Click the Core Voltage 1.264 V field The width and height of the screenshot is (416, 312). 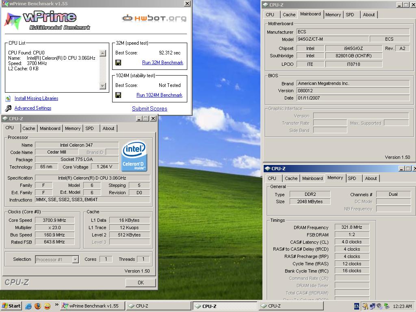(105, 167)
